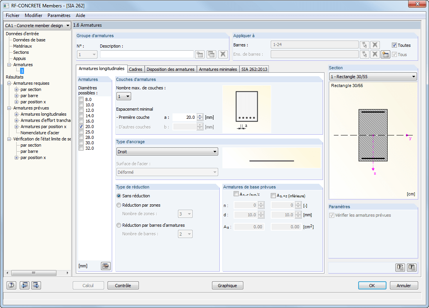
Task: Click the right section info icon below Paramètres
Action: [412, 267]
